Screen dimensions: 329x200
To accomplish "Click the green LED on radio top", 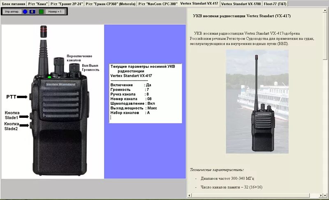I will 49,77.
